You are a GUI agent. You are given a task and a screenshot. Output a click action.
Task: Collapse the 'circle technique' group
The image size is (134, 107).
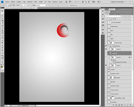pyautogui.click(x=108, y=46)
